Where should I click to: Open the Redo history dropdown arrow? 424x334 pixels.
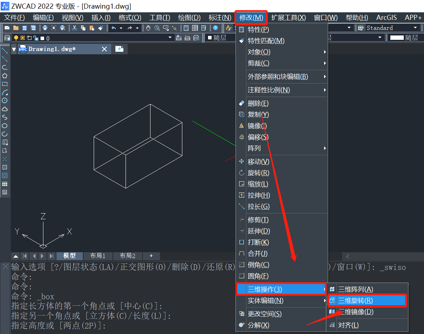pyautogui.click(x=137, y=28)
